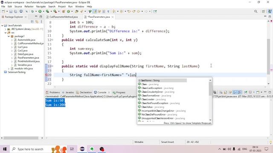Open the Source menu
Image resolution: width=273 pixels, height=153 pixels.
coord(18,6)
